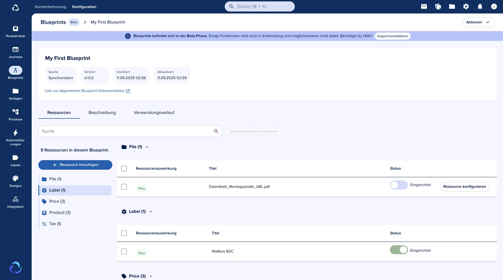Open Prozesse in the sidebar
This screenshot has height=280, width=503.
15,115
